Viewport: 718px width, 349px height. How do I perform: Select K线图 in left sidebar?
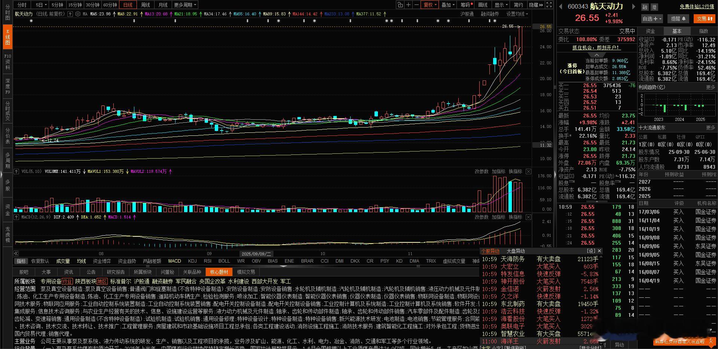(7, 37)
